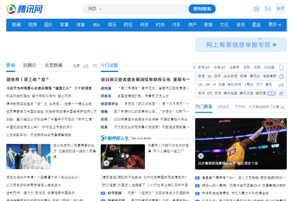Focus the search input field

coord(146,9)
